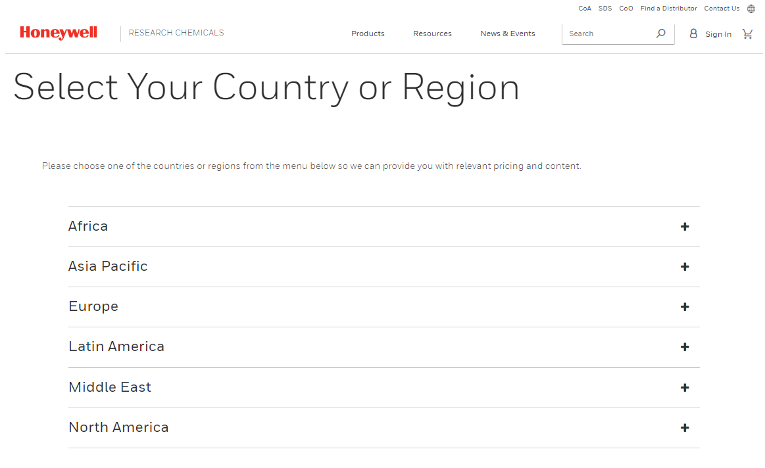765x468 pixels.
Task: Open the Products menu
Action: (x=368, y=34)
